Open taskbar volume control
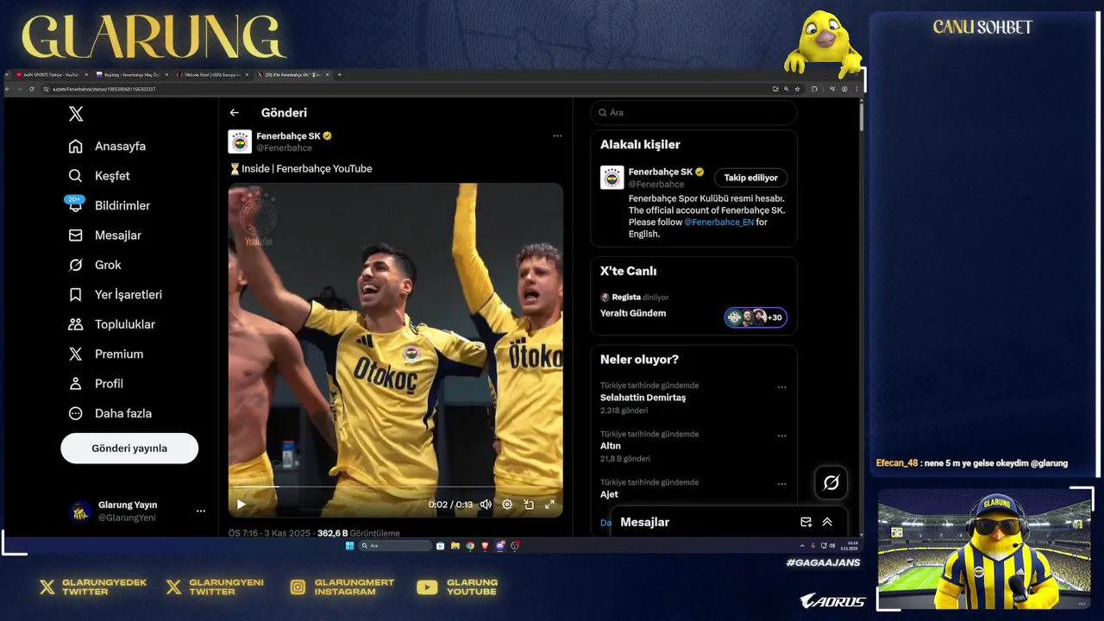The height and width of the screenshot is (621, 1104). tap(832, 546)
